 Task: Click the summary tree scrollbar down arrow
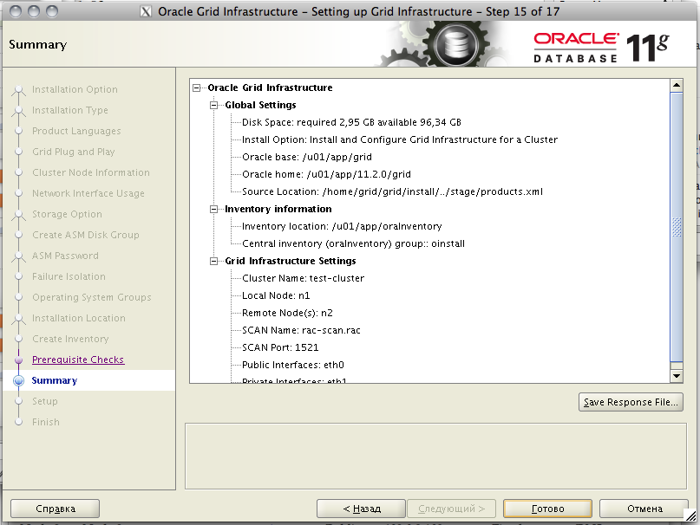(x=677, y=376)
